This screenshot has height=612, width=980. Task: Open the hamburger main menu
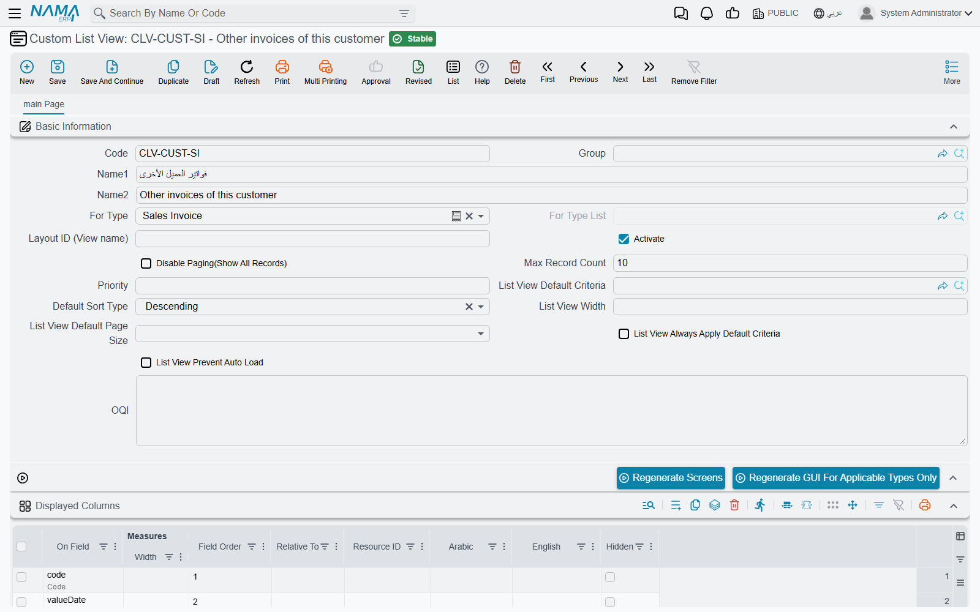pyautogui.click(x=15, y=13)
